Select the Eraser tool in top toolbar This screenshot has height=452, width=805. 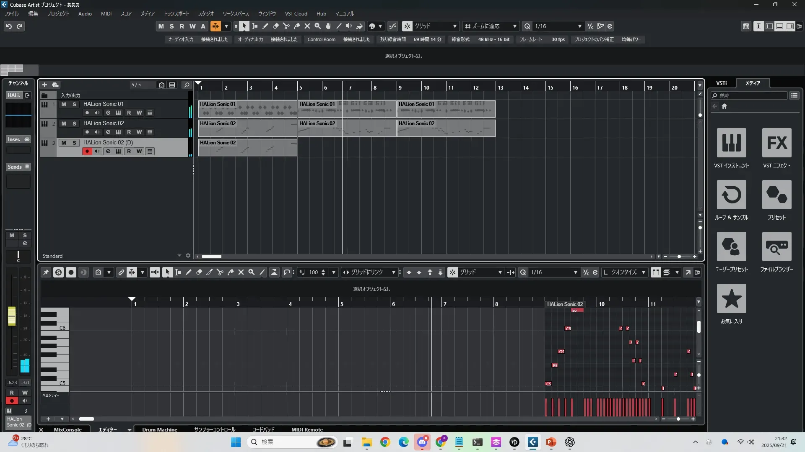[276, 26]
